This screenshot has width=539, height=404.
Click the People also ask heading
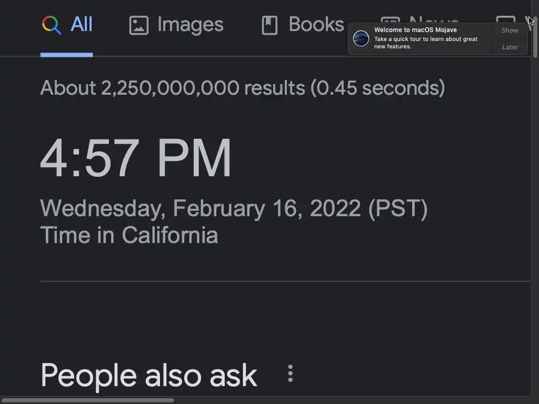pos(148,375)
